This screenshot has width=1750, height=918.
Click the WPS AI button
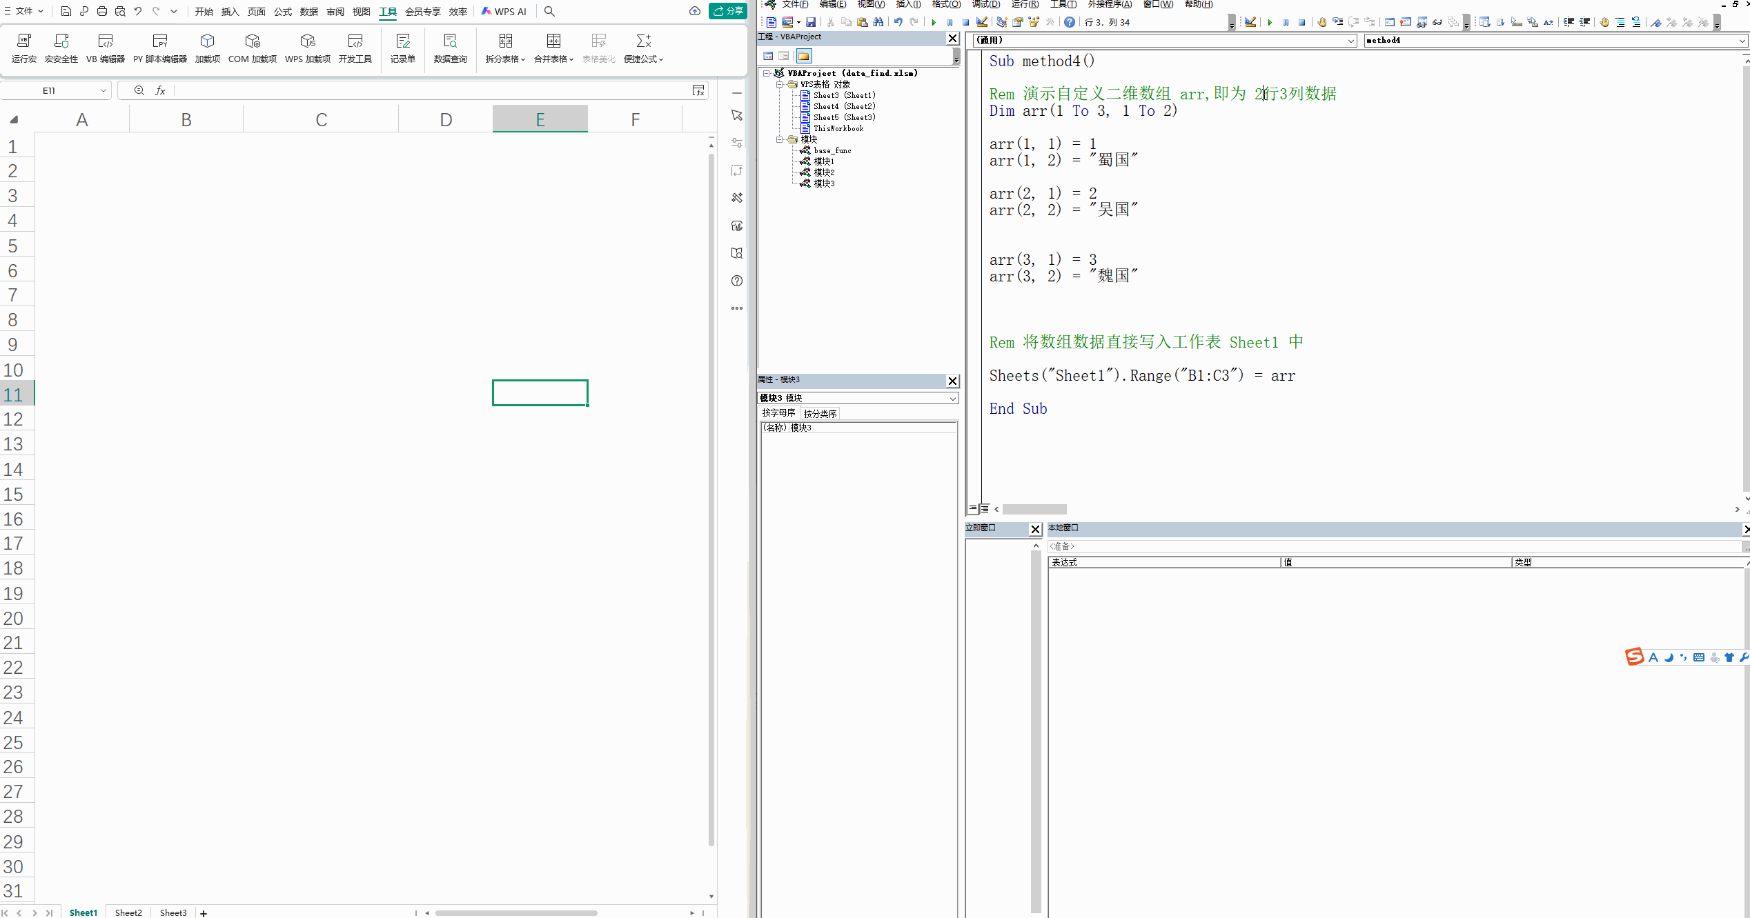tap(504, 11)
